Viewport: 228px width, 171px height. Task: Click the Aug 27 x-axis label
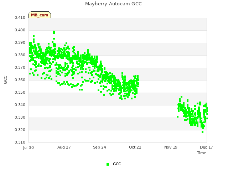point(64,147)
